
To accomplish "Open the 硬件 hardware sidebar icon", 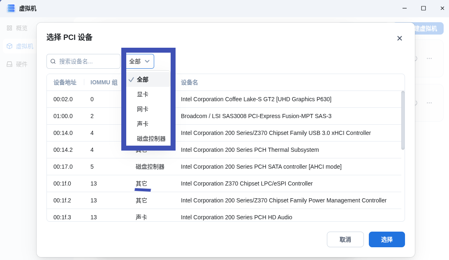I will pos(9,64).
